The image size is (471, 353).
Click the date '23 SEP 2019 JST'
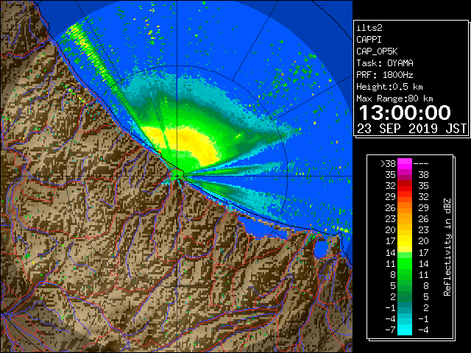pos(412,129)
